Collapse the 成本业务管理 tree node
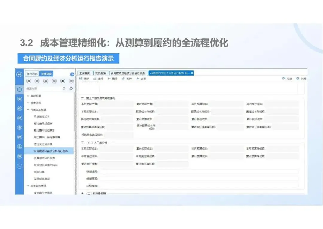This screenshot has height=229, width=323. pos(28,186)
